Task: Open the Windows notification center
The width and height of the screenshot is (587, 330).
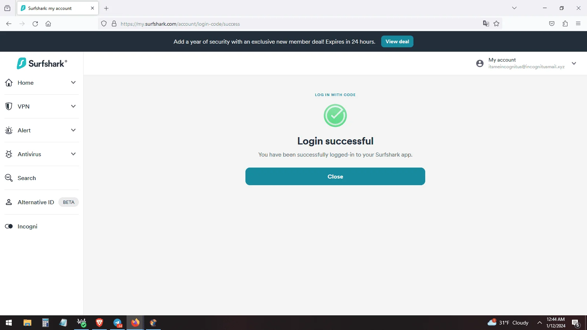Action: (x=576, y=323)
